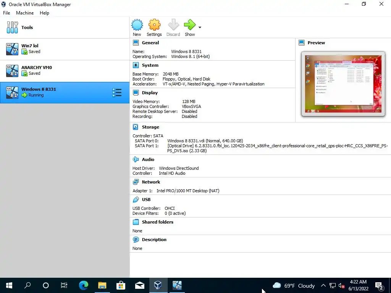Open the Storage settings heading link
391x293 pixels.
pyautogui.click(x=150, y=127)
